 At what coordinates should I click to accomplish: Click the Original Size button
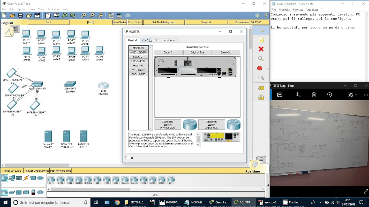(x=197, y=52)
